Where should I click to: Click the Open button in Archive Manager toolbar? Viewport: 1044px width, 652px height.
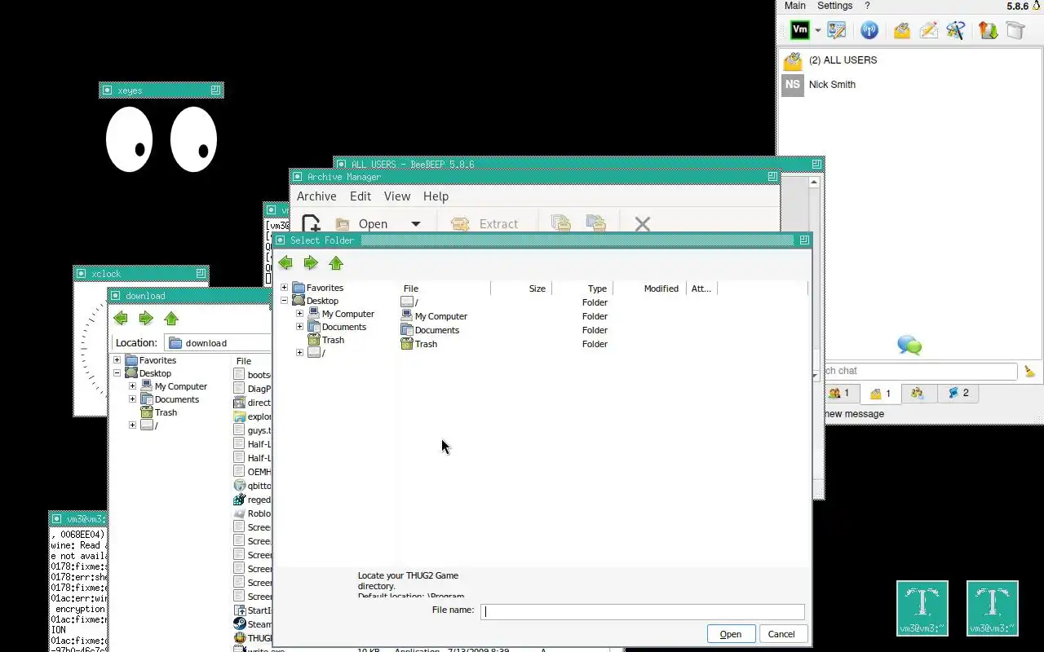362,224
